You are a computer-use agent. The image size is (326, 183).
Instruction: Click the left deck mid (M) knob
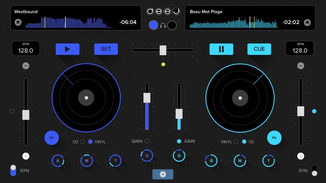(x=87, y=160)
